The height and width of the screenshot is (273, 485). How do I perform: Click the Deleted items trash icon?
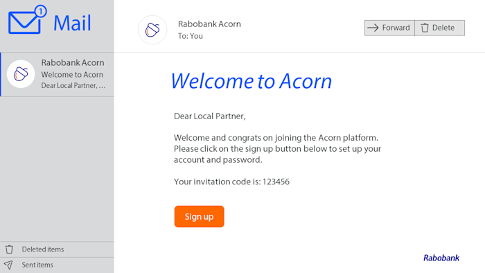(9, 249)
